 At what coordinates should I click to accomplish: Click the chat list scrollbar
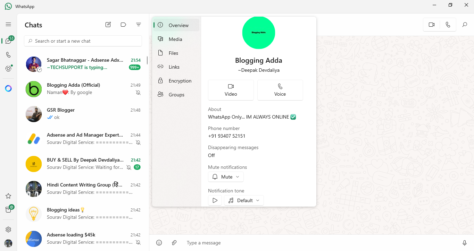[147, 60]
